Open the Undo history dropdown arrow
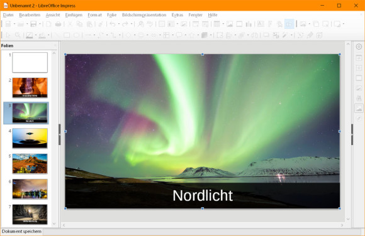This screenshot has width=365, height=236. pyautogui.click(x=119, y=24)
